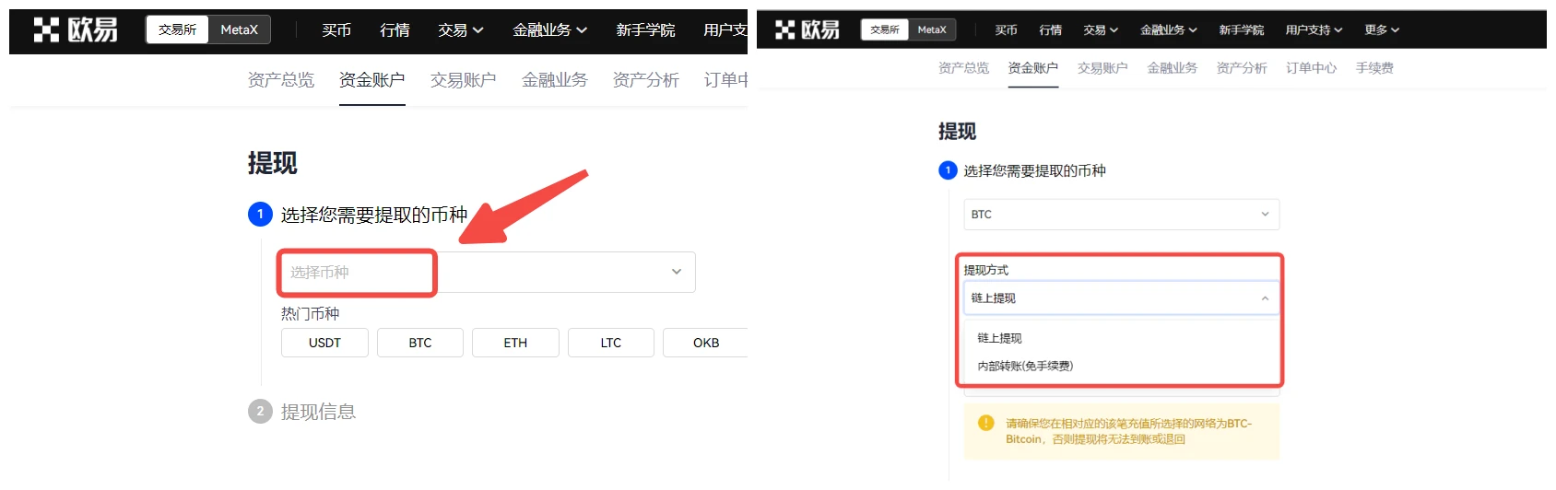The height and width of the screenshot is (490, 1556).
Task: Expand the 更多 menu in the navigation bar
Action: click(x=1381, y=30)
